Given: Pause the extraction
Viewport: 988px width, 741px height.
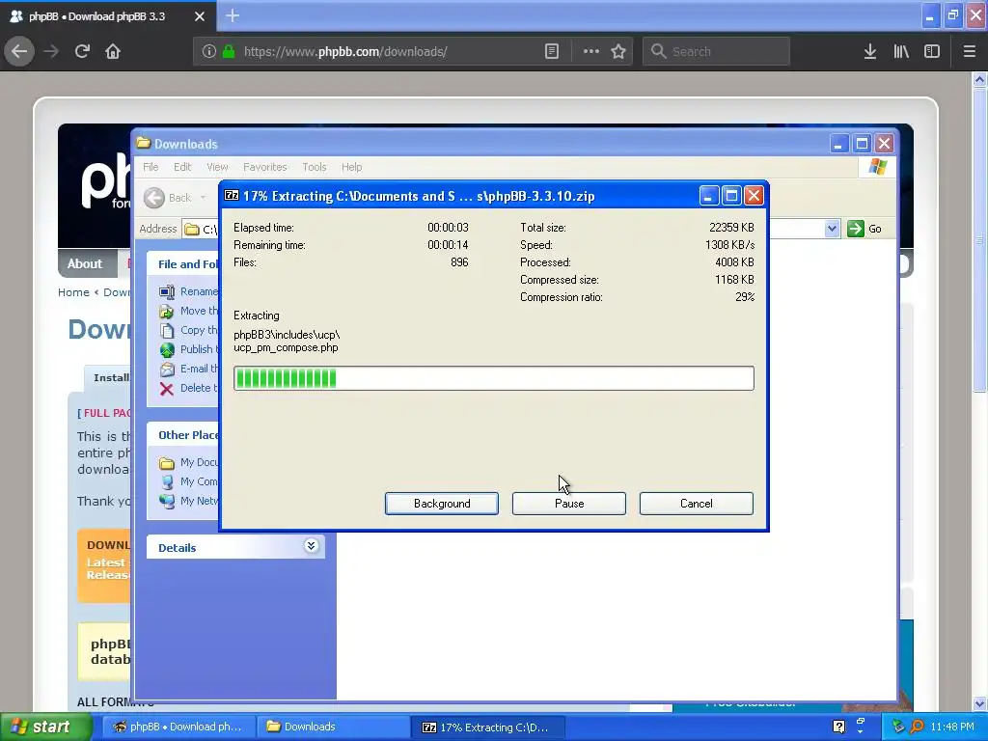Looking at the screenshot, I should pos(569,504).
